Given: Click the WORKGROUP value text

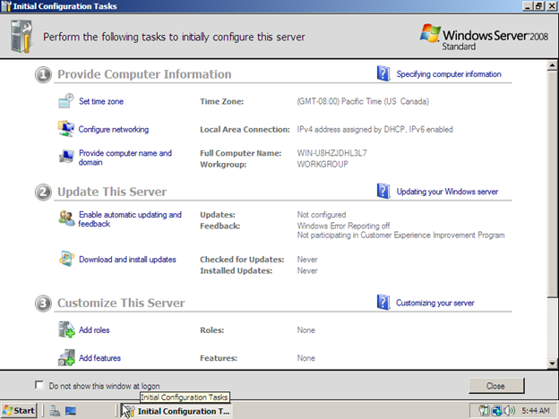Looking at the screenshot, I should tap(322, 164).
